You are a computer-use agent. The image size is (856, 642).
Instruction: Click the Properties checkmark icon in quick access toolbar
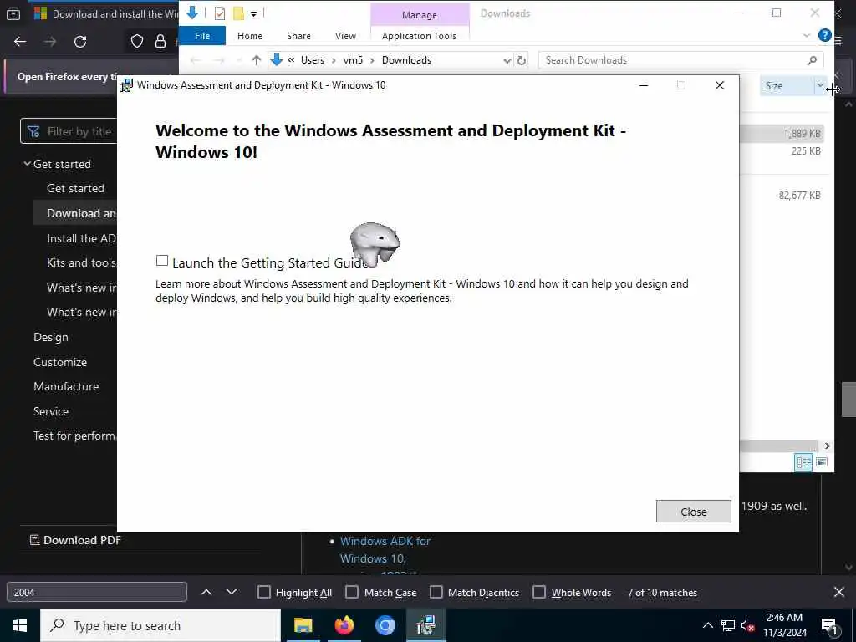pos(220,13)
